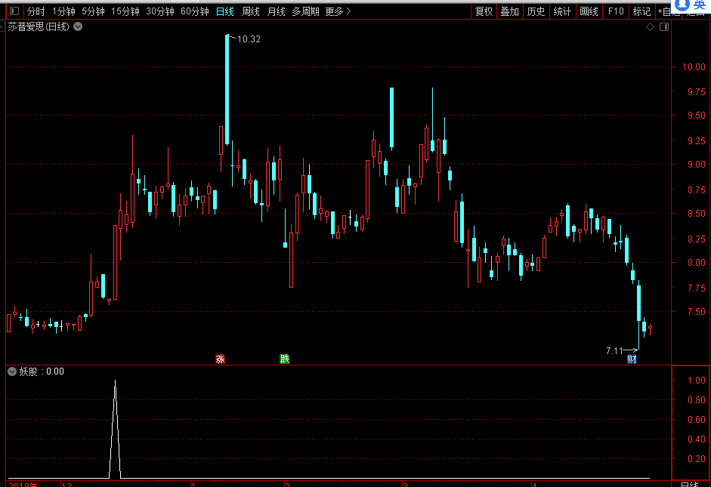The width and height of the screenshot is (711, 487).
Task: Click the 叠加 overlay button
Action: 510,11
